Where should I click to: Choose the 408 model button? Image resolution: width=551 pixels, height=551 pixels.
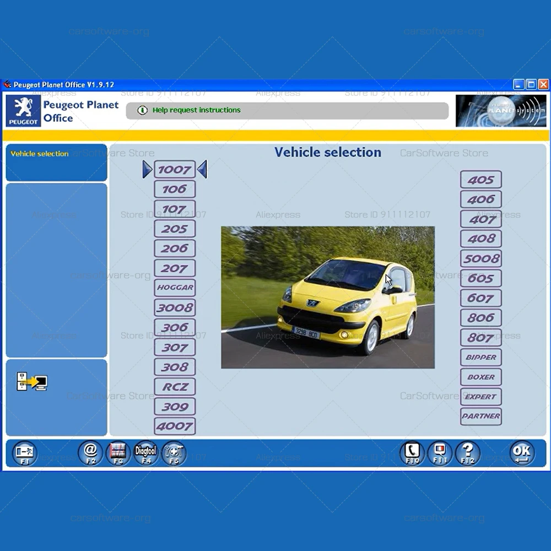coord(481,239)
